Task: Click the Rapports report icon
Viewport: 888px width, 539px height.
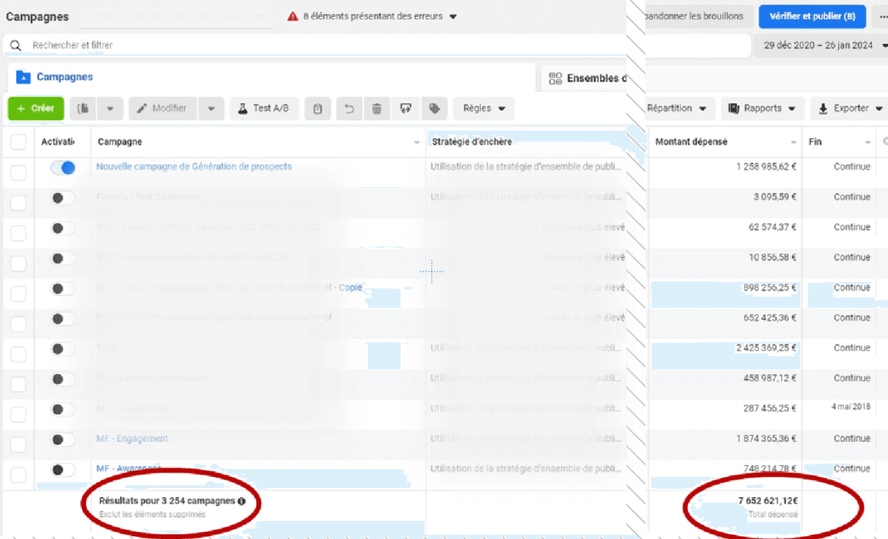Action: coord(734,108)
